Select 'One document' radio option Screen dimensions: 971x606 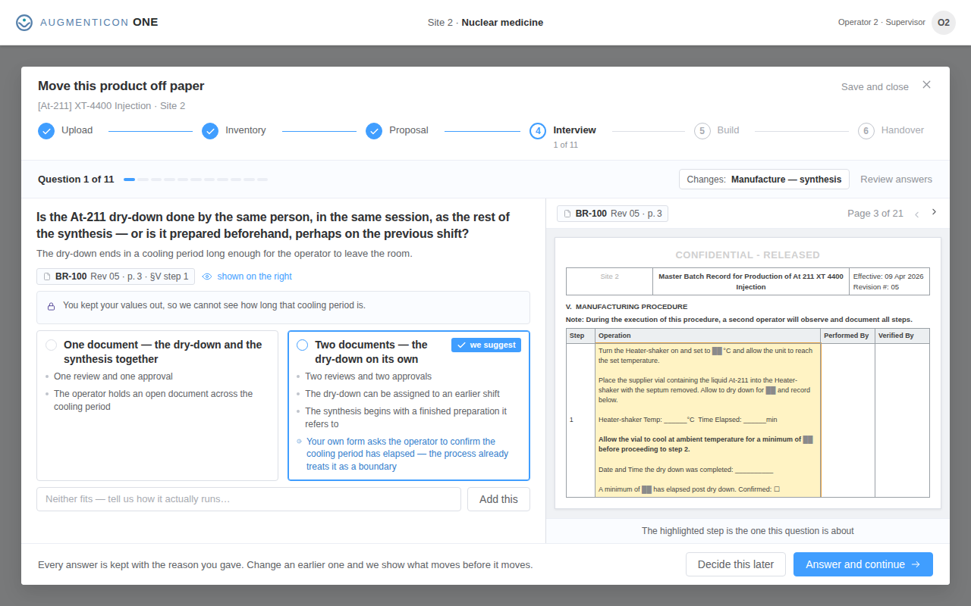[x=52, y=345]
